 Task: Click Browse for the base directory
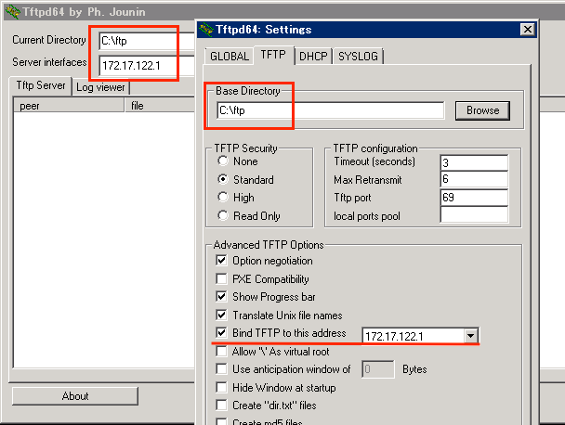click(482, 110)
